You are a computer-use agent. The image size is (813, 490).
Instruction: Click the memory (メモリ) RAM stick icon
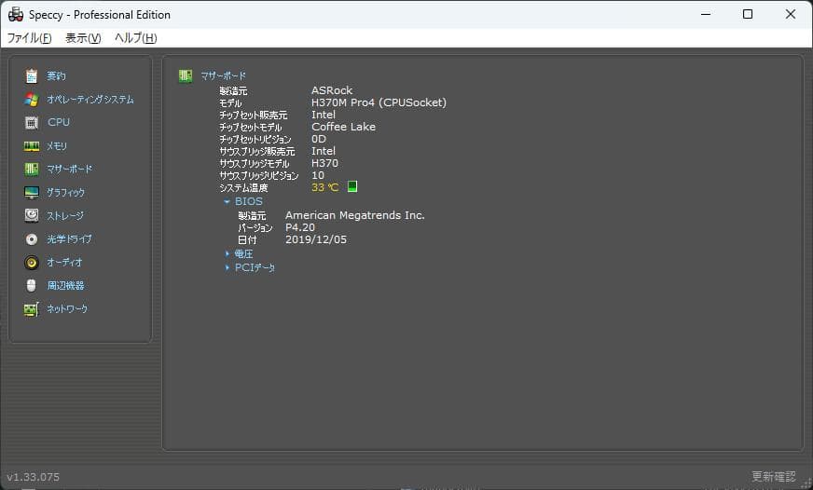click(x=31, y=146)
